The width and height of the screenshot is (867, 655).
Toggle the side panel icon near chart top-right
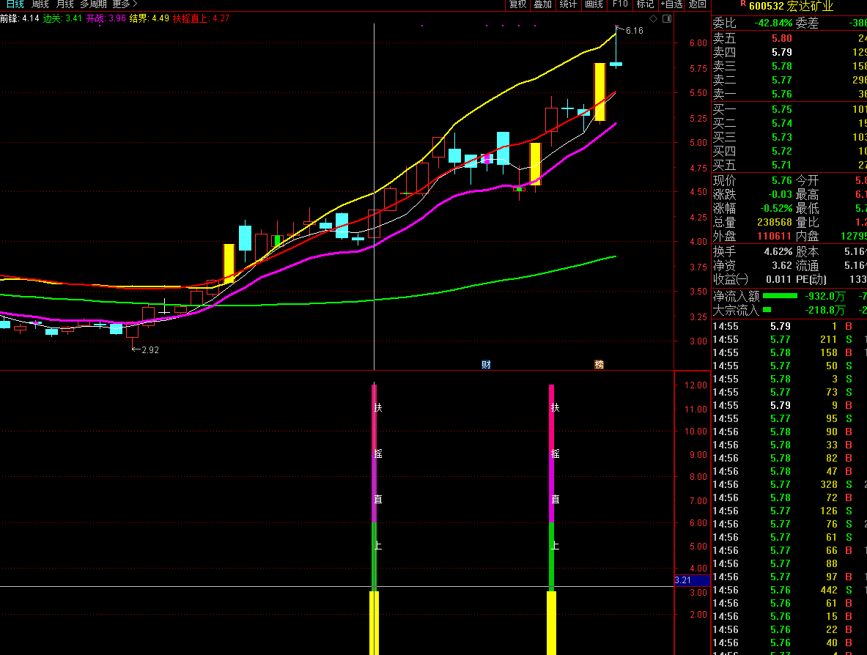(665, 18)
